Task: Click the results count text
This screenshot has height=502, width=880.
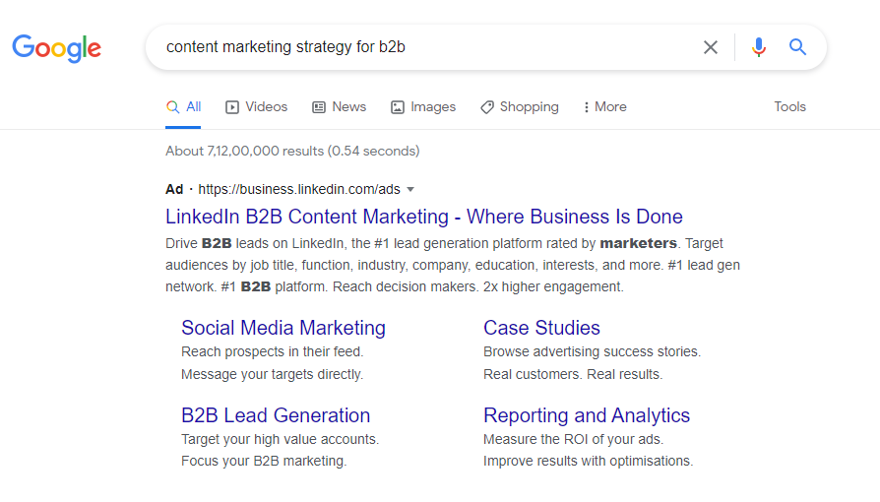Action: [x=292, y=151]
